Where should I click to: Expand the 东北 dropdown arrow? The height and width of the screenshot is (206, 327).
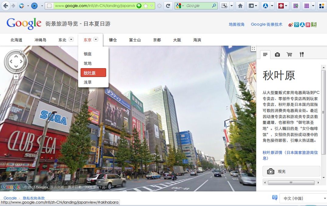[71, 39]
